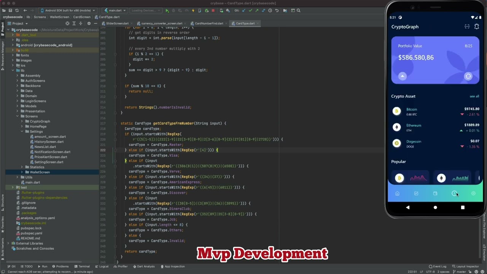The height and width of the screenshot is (274, 487).
Task: Click the Flutter hot reload lightning icon
Action: [193, 11]
